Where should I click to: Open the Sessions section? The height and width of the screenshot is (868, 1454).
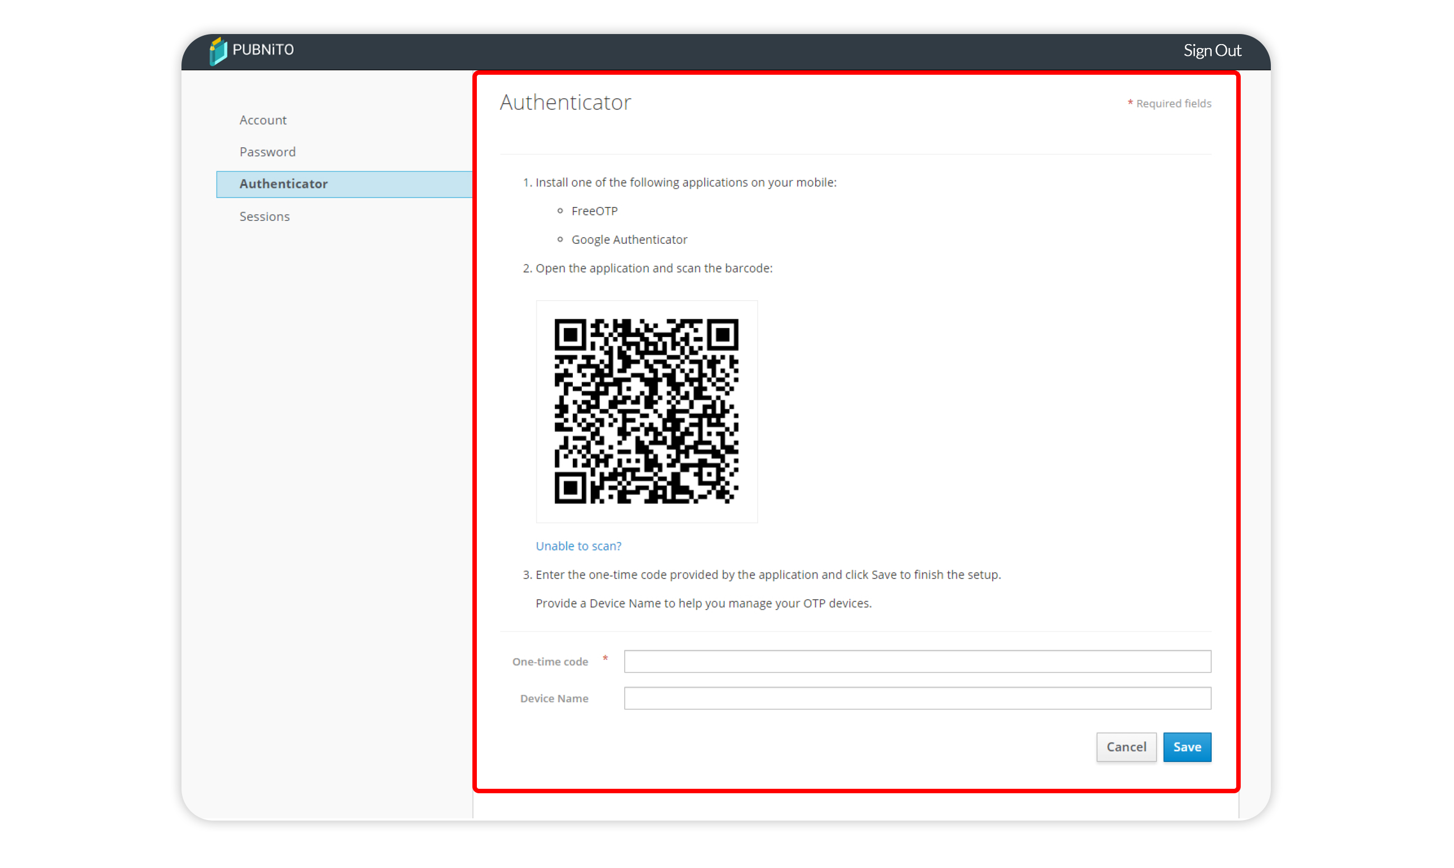pos(264,216)
